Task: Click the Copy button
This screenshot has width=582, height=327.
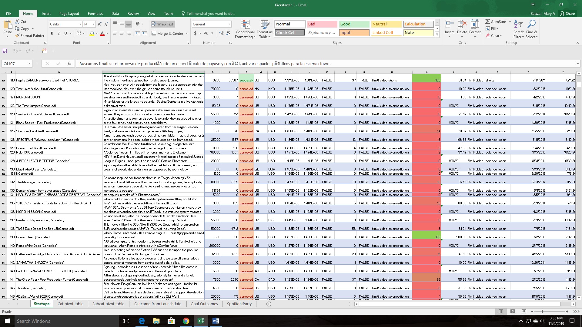Action: pos(22,29)
